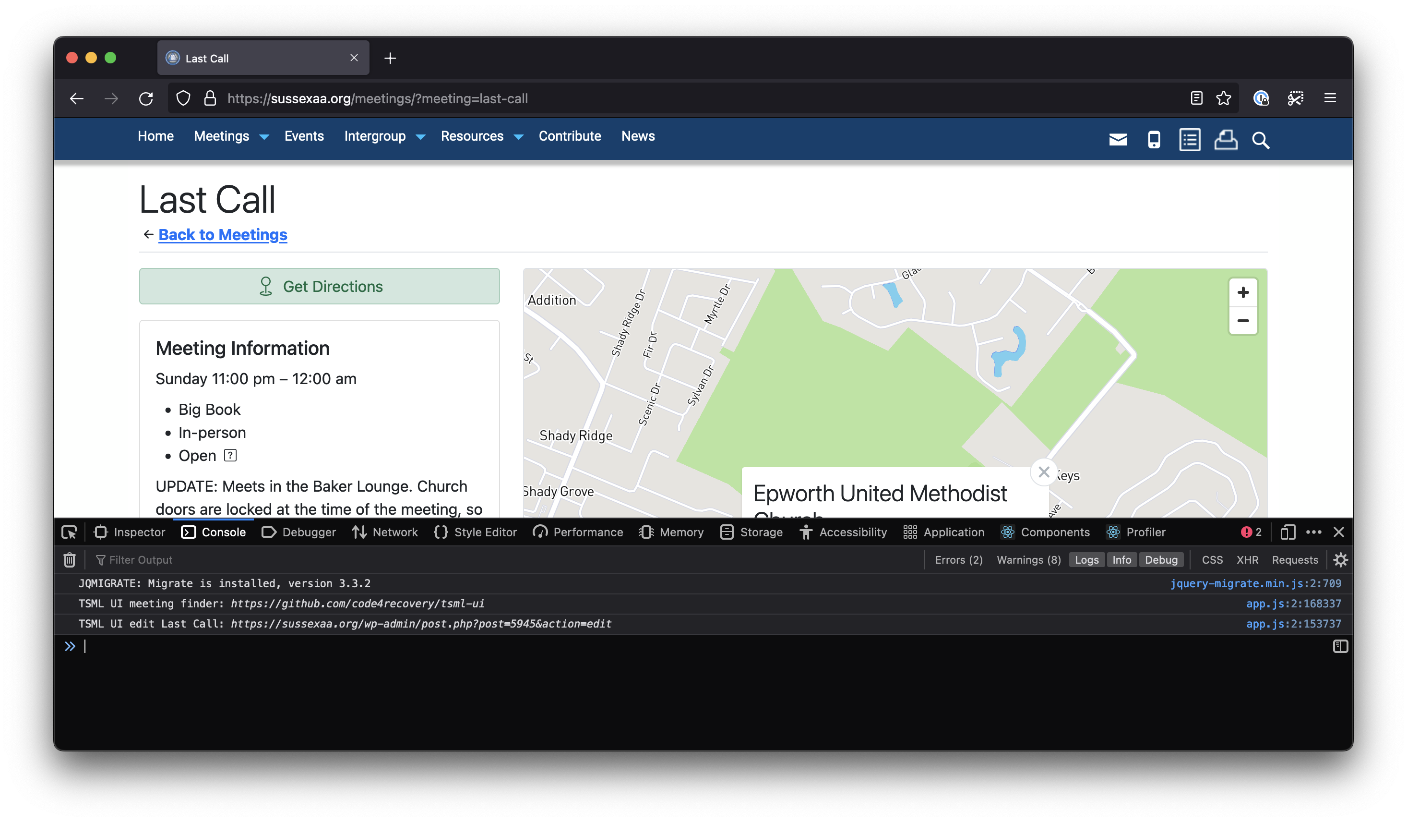Toggle the Logs filter in console
This screenshot has width=1407, height=822.
coord(1086,560)
